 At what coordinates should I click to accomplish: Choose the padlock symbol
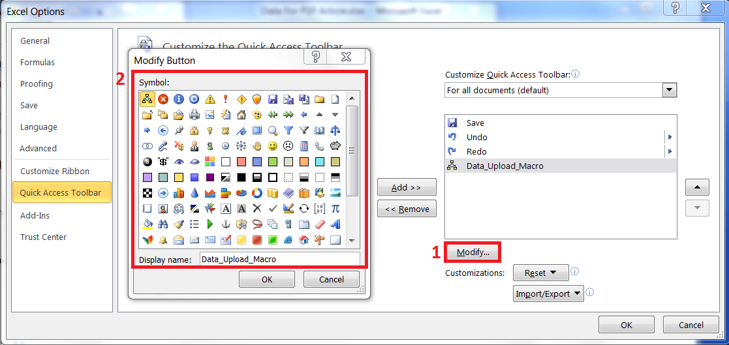(x=194, y=130)
